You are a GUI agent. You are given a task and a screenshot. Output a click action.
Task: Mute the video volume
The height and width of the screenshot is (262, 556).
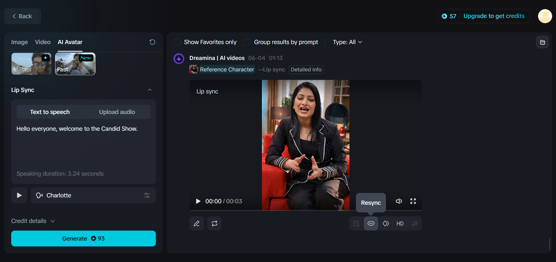coord(399,201)
